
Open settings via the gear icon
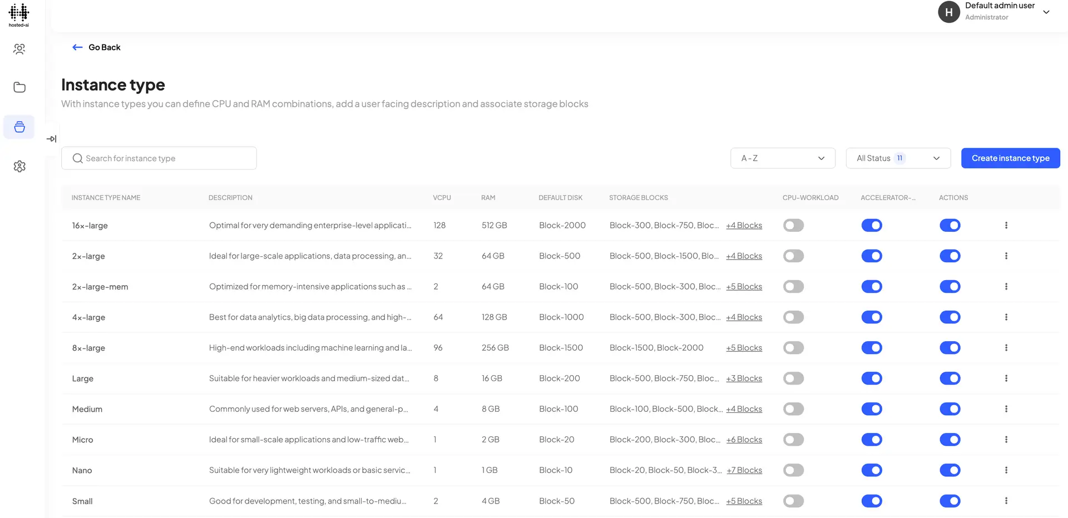click(19, 166)
